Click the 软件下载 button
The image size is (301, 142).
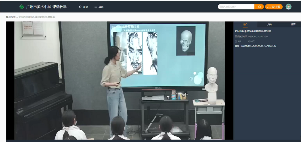274,7
